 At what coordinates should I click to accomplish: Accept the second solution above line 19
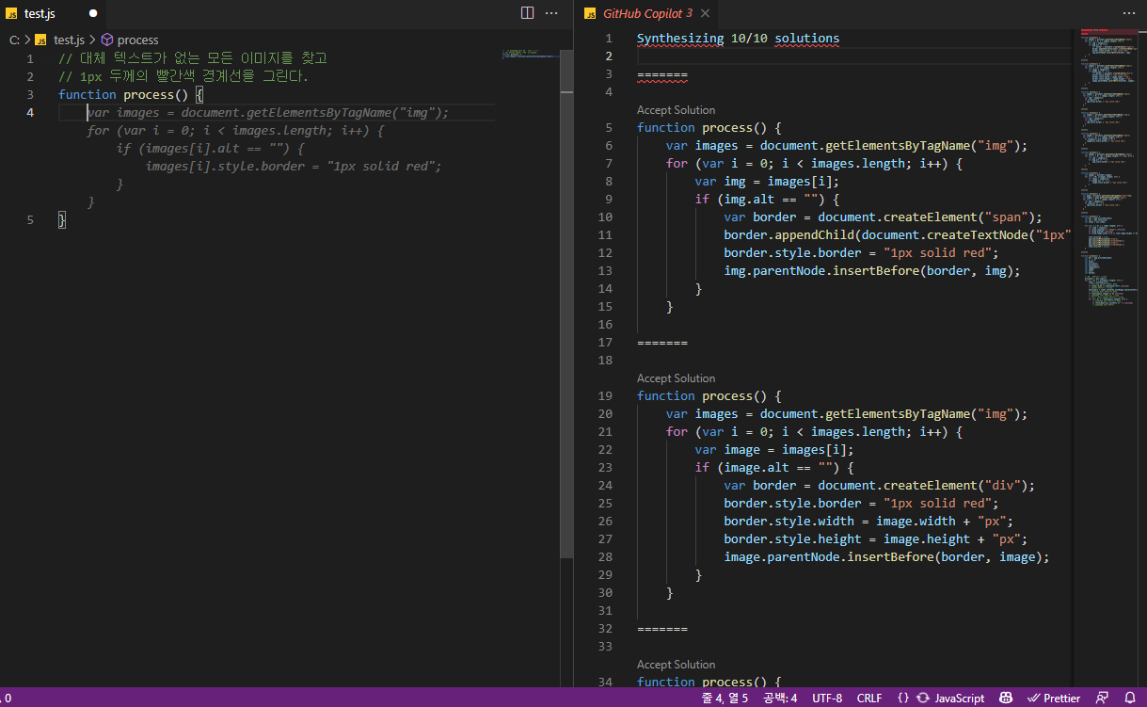(x=676, y=378)
